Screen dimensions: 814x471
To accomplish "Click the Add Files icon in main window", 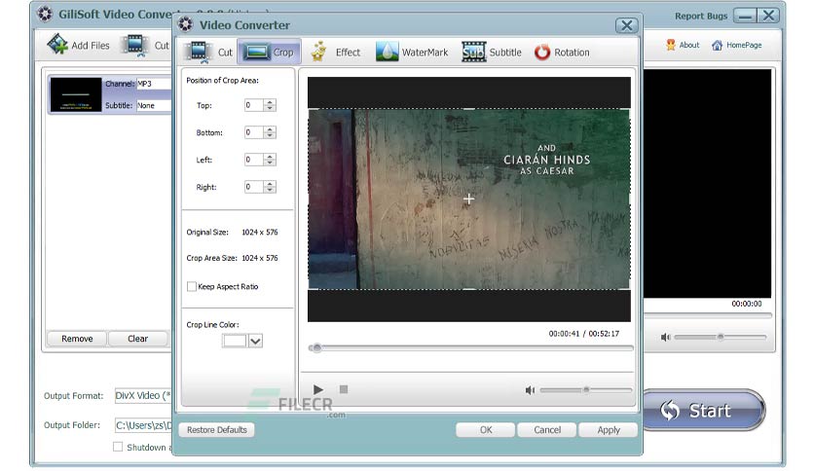I will (57, 44).
